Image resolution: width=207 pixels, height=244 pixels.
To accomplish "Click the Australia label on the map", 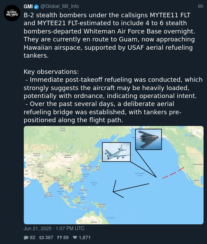I will (x=93, y=222).
